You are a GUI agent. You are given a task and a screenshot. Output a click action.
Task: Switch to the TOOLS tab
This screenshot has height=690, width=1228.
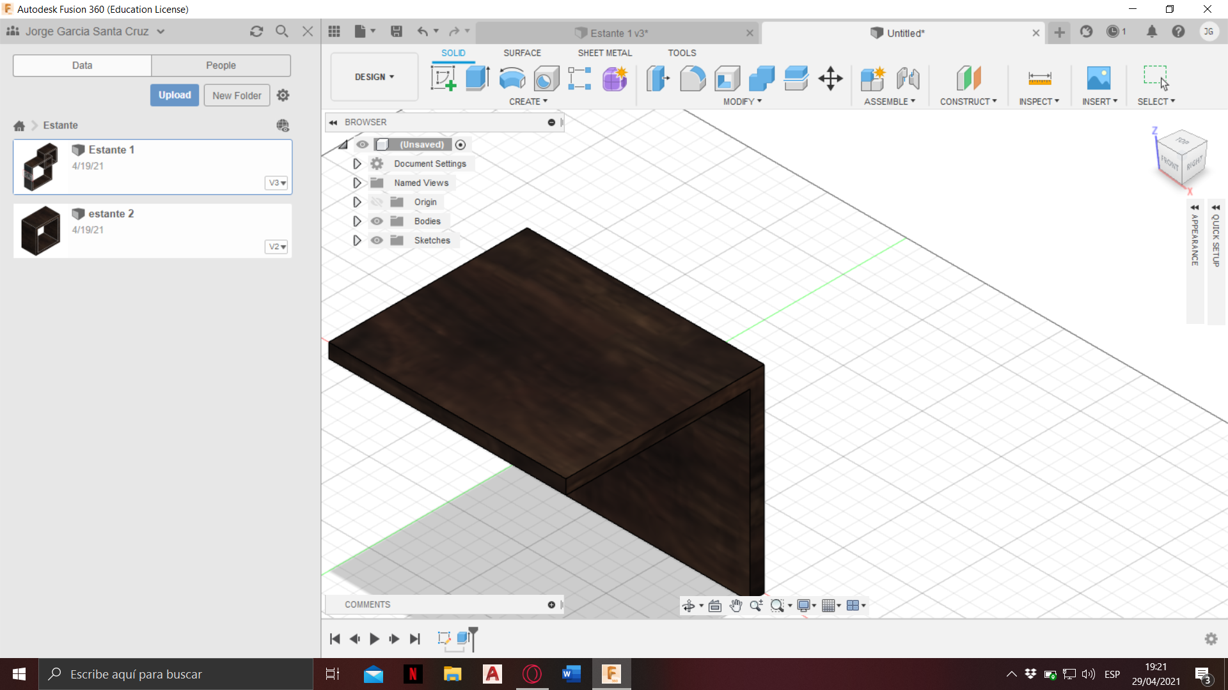[x=682, y=53]
